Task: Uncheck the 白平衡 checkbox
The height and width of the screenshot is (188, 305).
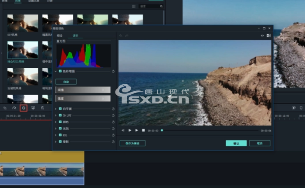Action: 60,109
